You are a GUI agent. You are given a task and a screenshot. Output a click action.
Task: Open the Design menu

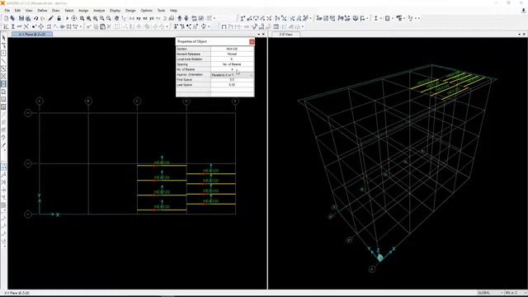point(130,11)
